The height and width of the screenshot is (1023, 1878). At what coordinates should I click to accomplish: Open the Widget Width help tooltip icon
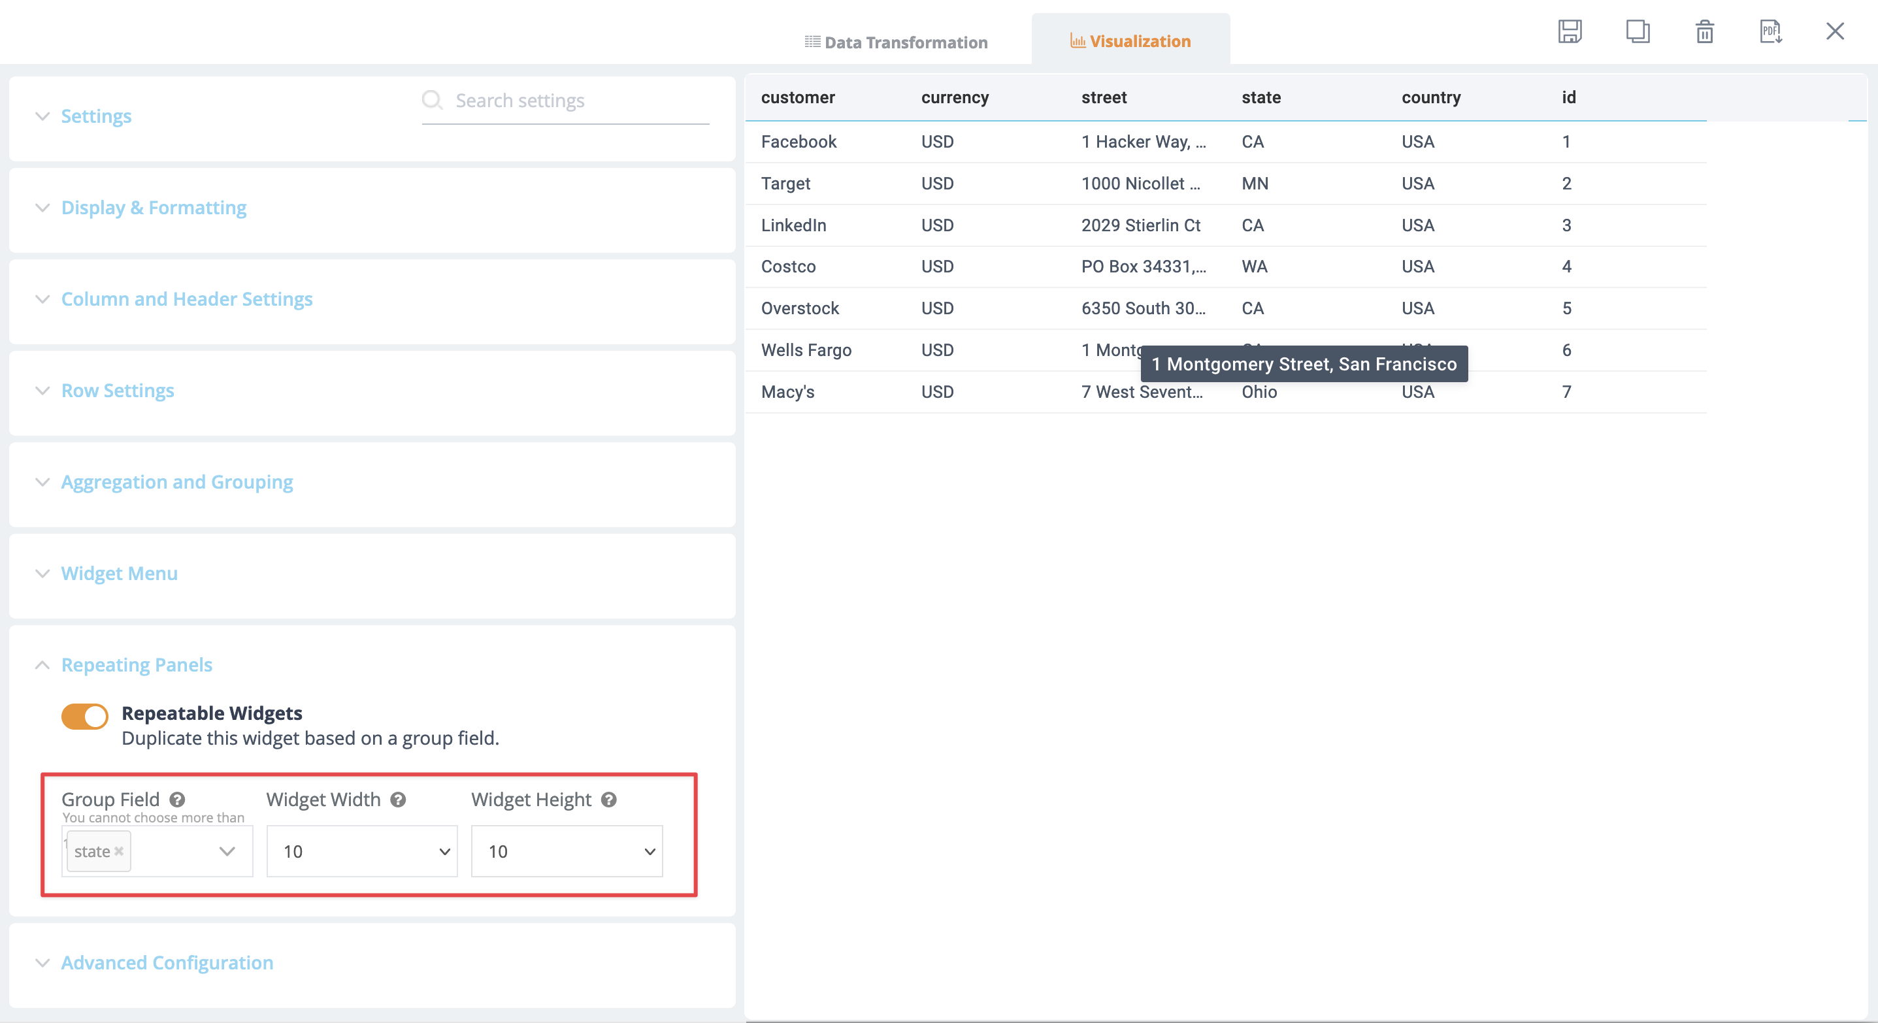(x=397, y=800)
